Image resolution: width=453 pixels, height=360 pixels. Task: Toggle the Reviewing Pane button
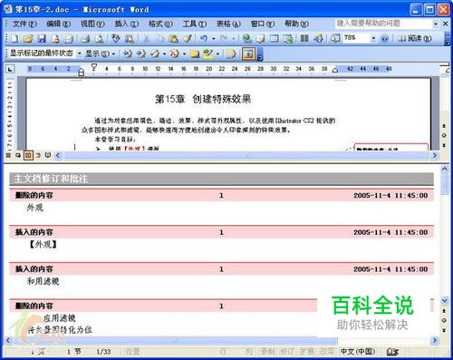coord(248,54)
